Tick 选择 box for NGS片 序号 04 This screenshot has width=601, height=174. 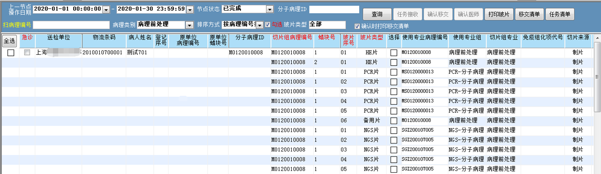[x=394, y=160]
